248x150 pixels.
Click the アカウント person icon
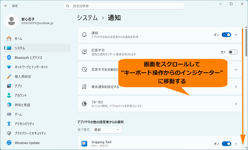point(9,95)
